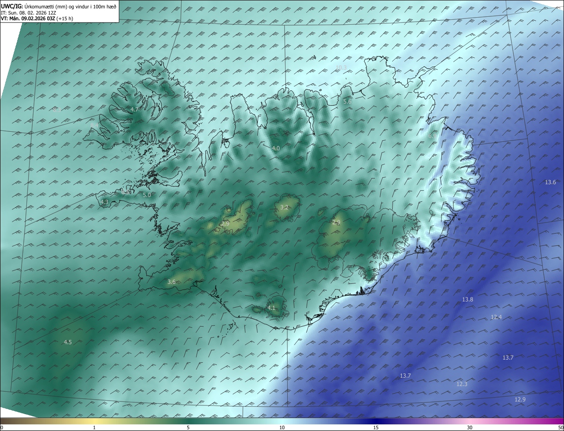Click the 4.3 value label on the west peninsula
The width and height of the screenshot is (564, 431).
104,202
